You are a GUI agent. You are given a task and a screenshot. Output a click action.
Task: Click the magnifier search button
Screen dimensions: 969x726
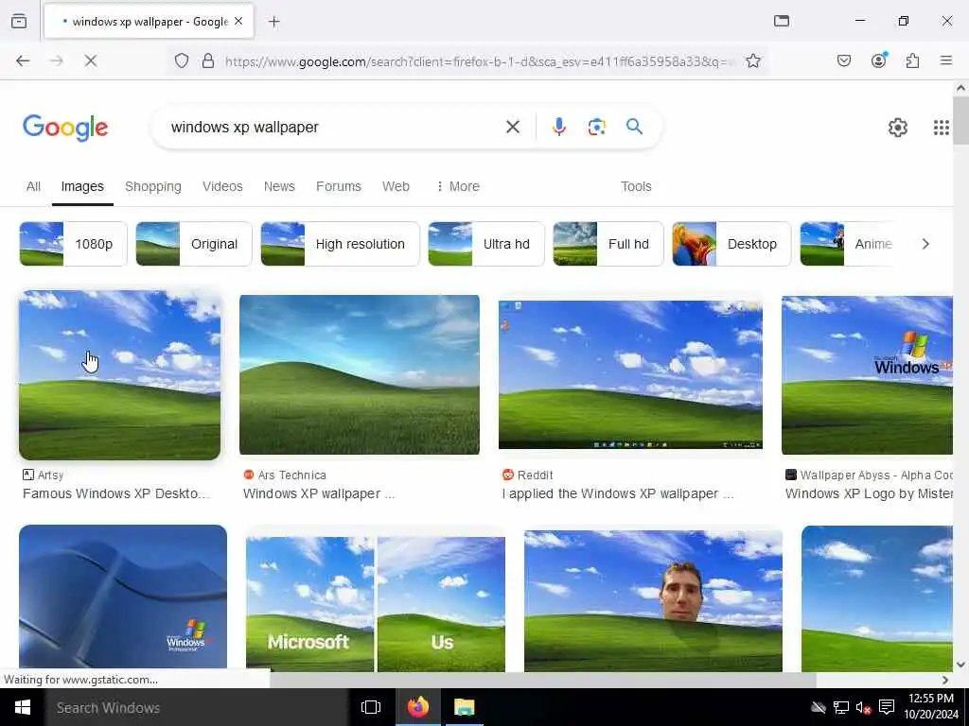coord(634,127)
